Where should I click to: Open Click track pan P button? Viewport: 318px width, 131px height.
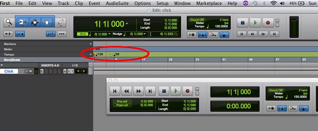[x=84, y=71]
